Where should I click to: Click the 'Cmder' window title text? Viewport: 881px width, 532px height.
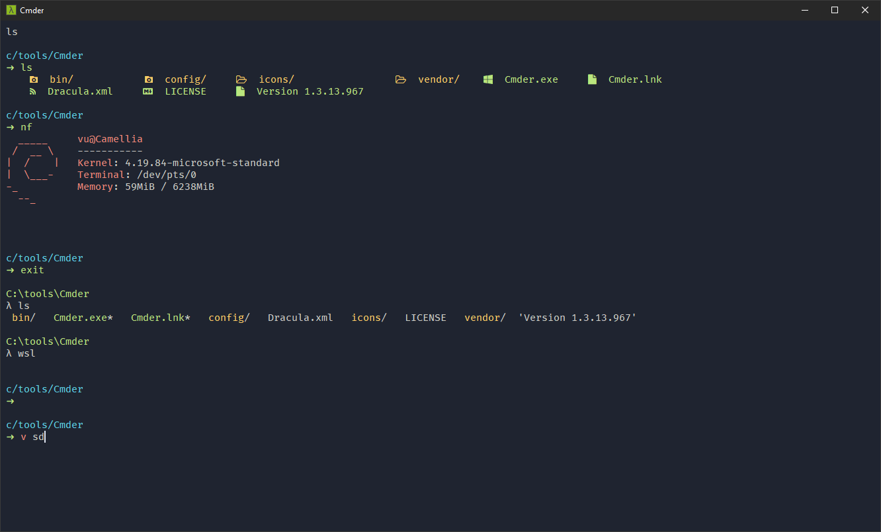(x=32, y=10)
